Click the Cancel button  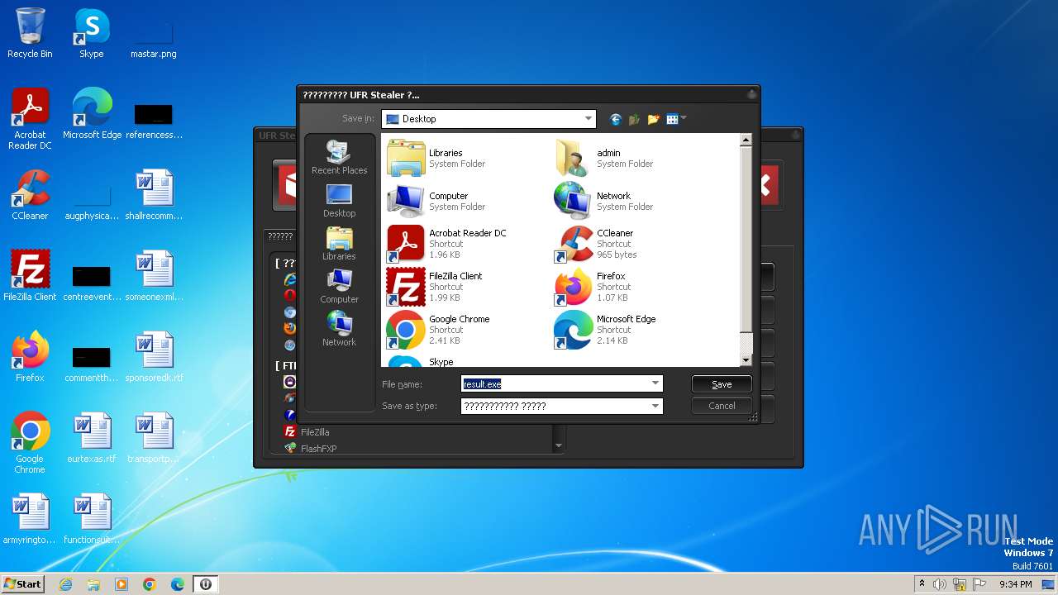pos(722,406)
